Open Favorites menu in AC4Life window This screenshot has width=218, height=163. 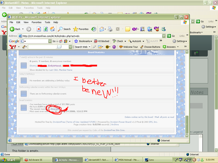(x=36, y=22)
